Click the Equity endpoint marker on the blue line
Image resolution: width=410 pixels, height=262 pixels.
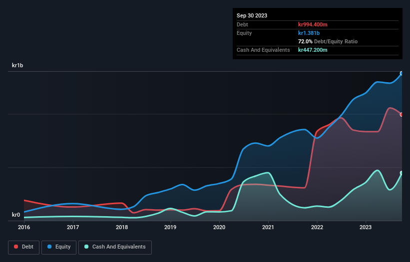[402, 73]
